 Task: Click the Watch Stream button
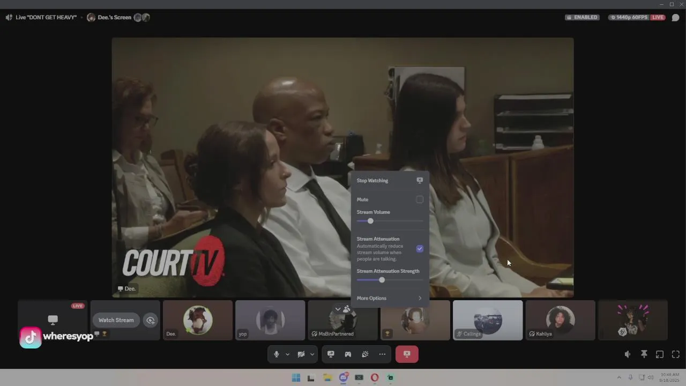point(116,320)
